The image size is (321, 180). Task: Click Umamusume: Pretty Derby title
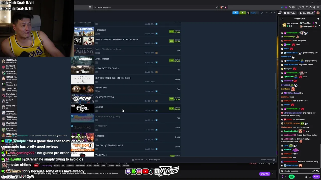click(x=108, y=117)
